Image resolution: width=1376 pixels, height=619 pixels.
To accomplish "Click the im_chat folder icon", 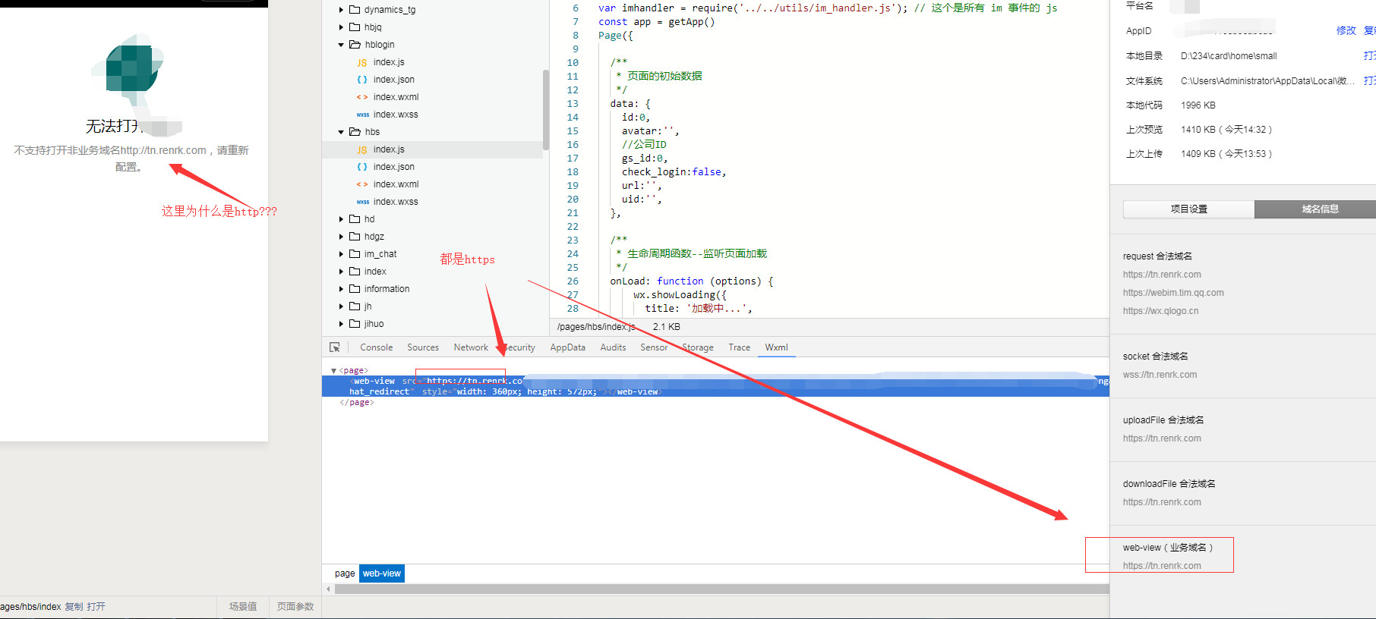I will point(355,254).
